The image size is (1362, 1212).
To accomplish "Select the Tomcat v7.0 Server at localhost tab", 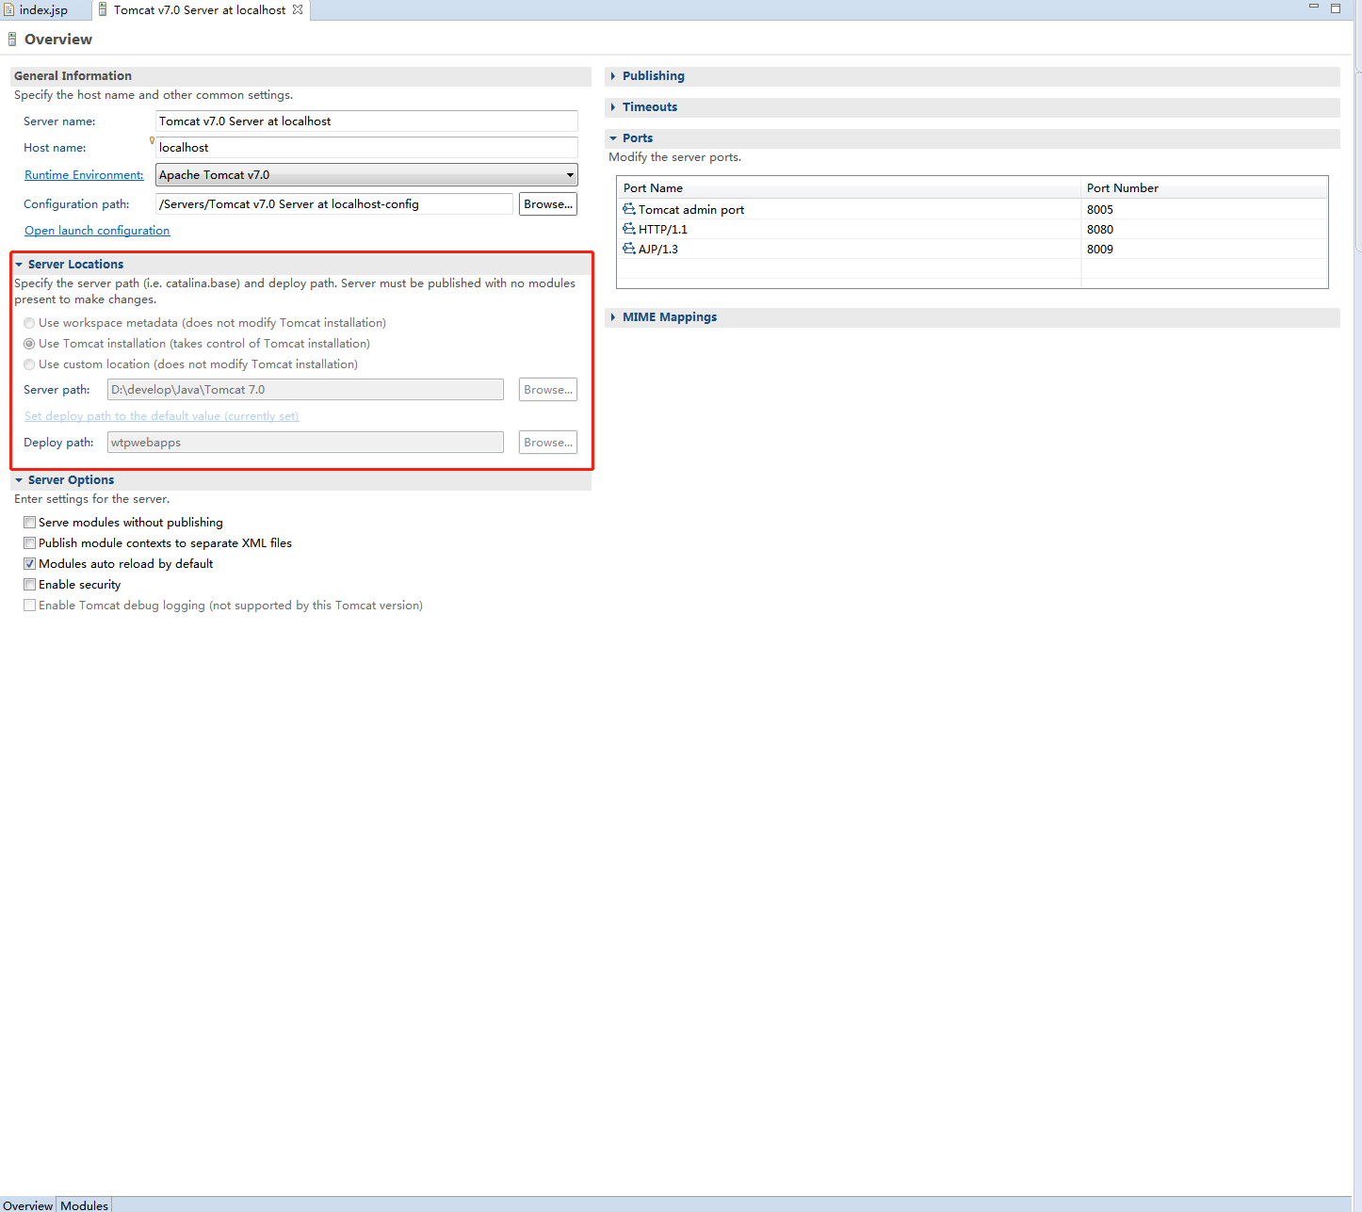I will pos(200,9).
